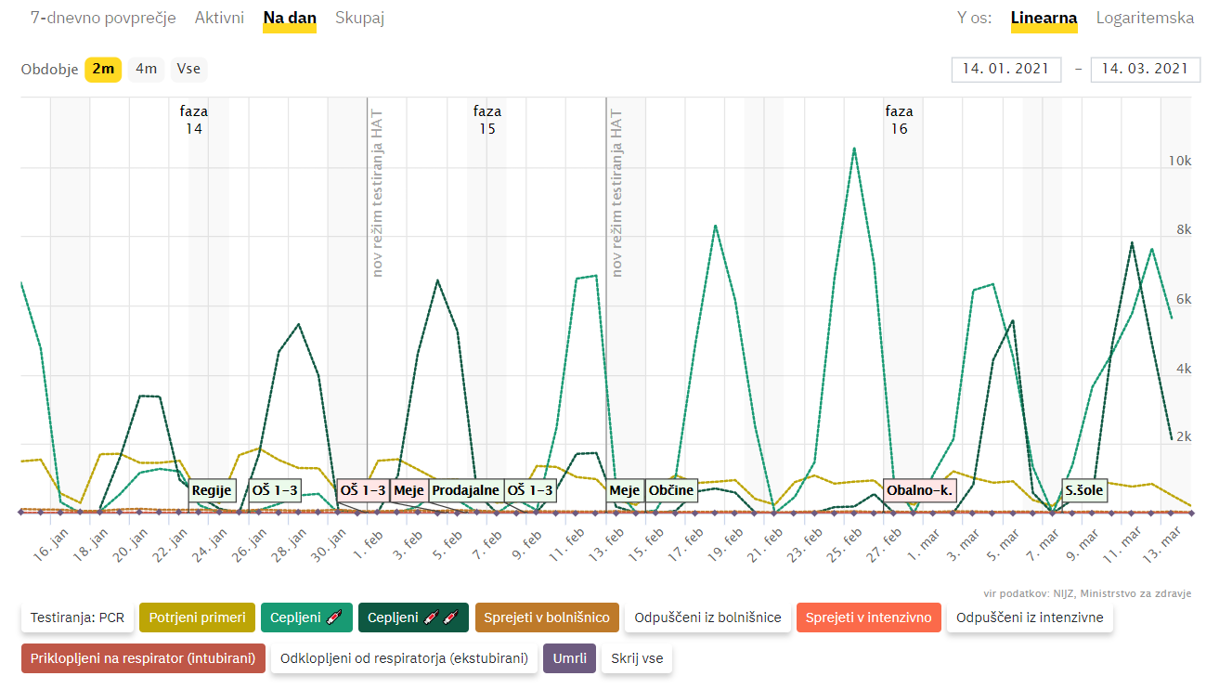1232x689 pixels.
Task: Select the Aktivni tab
Action: [x=220, y=18]
